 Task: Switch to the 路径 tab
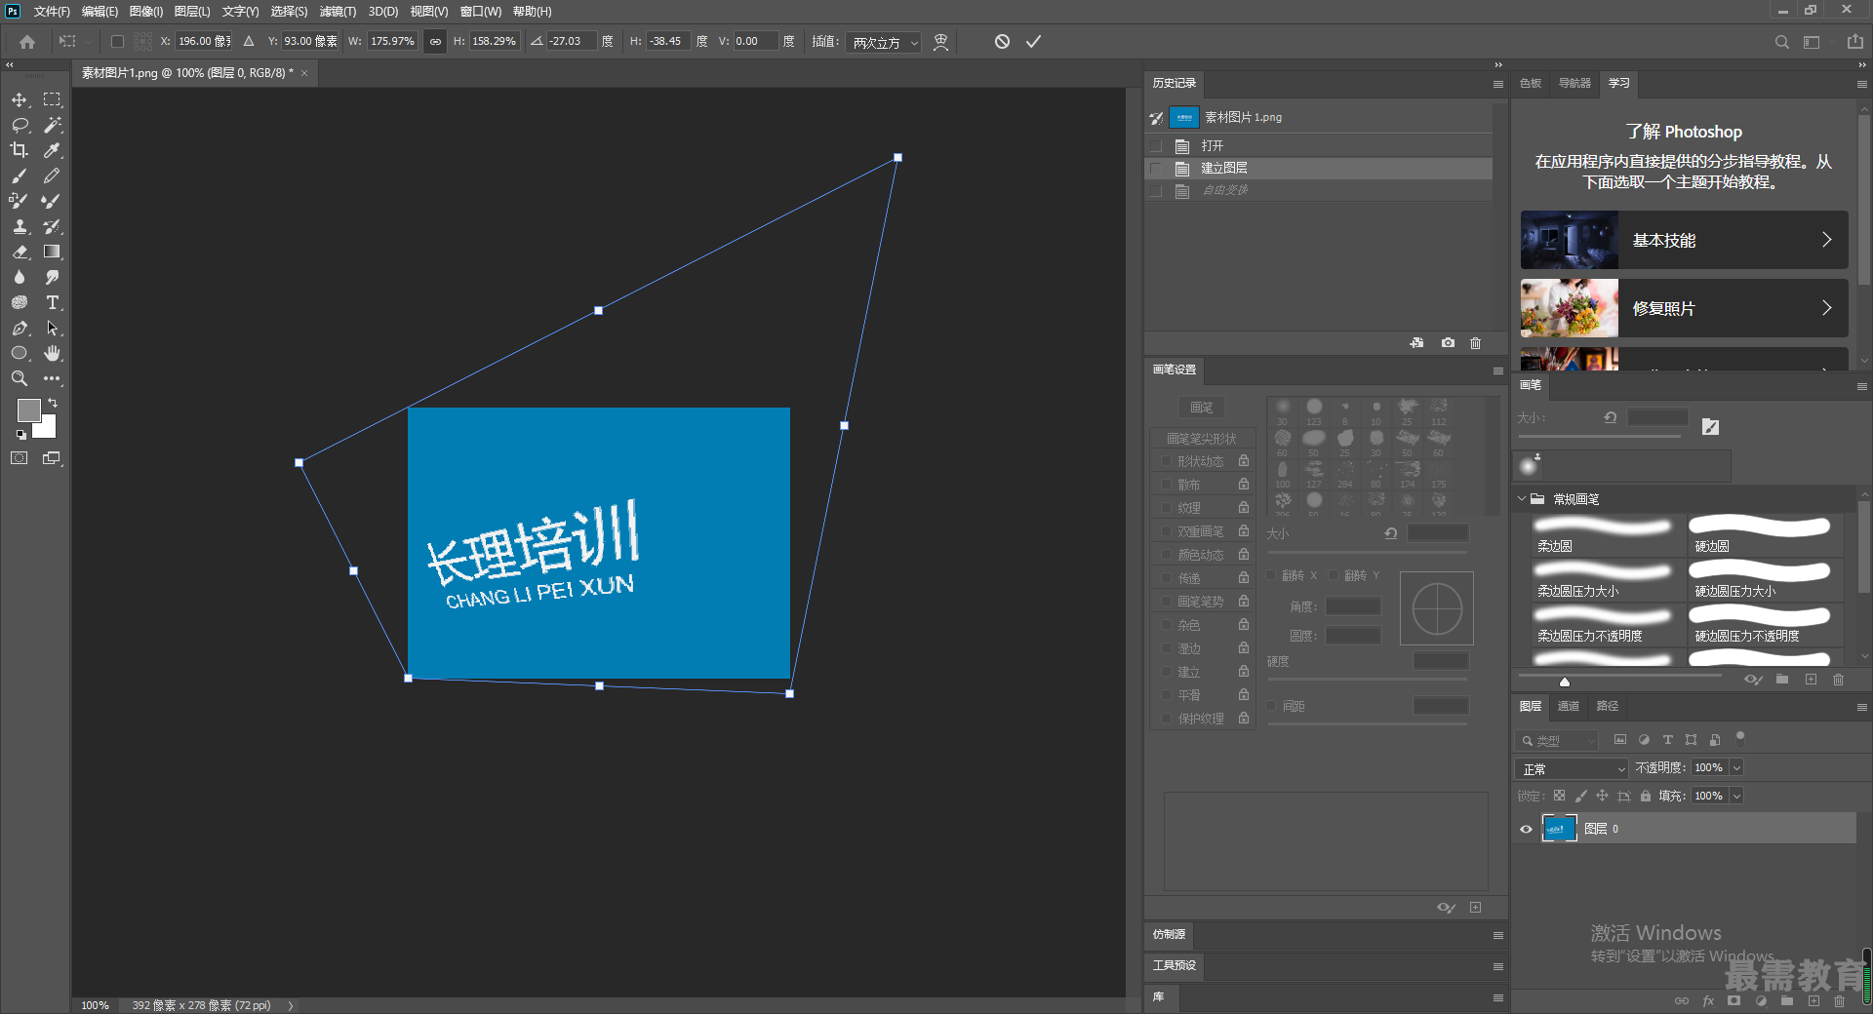click(x=1608, y=706)
